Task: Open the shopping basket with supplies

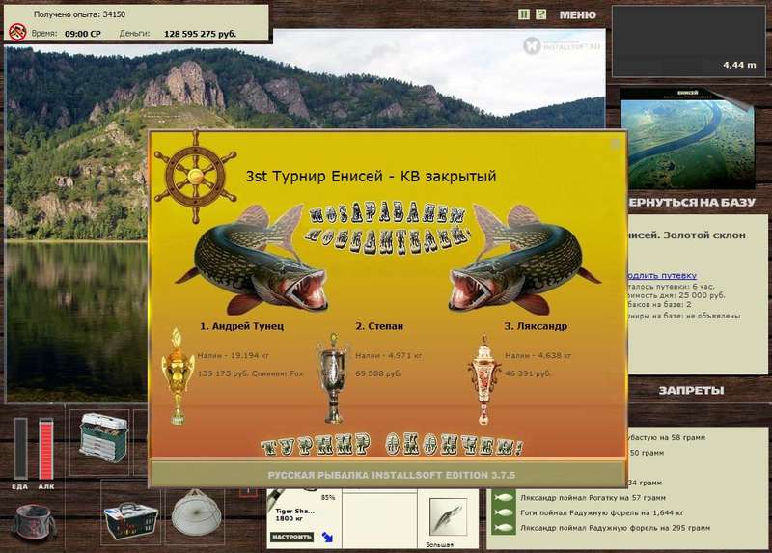Action: tap(130, 520)
